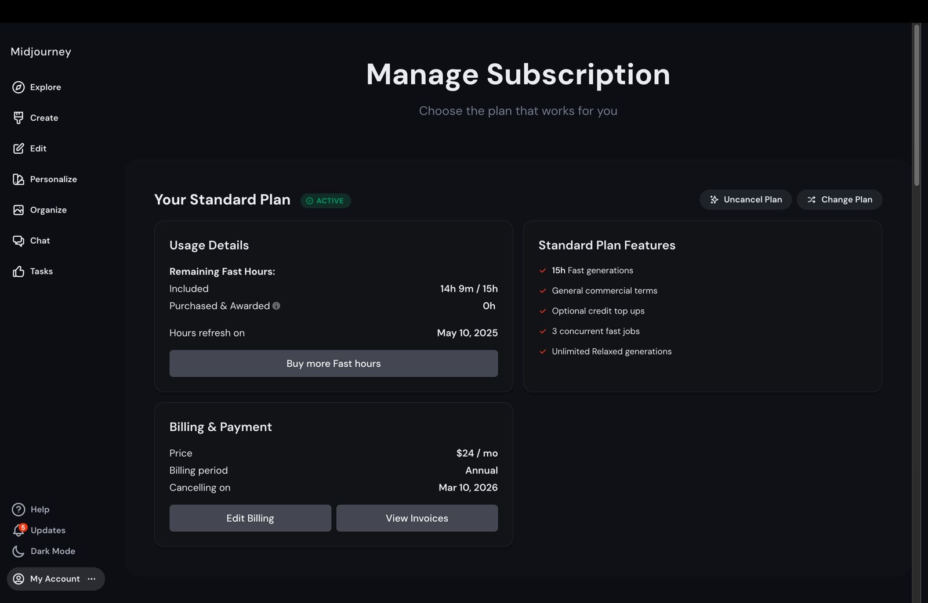Screen dimensions: 928x603
Task: Click the Updates bell icon
Action: pyautogui.click(x=19, y=530)
